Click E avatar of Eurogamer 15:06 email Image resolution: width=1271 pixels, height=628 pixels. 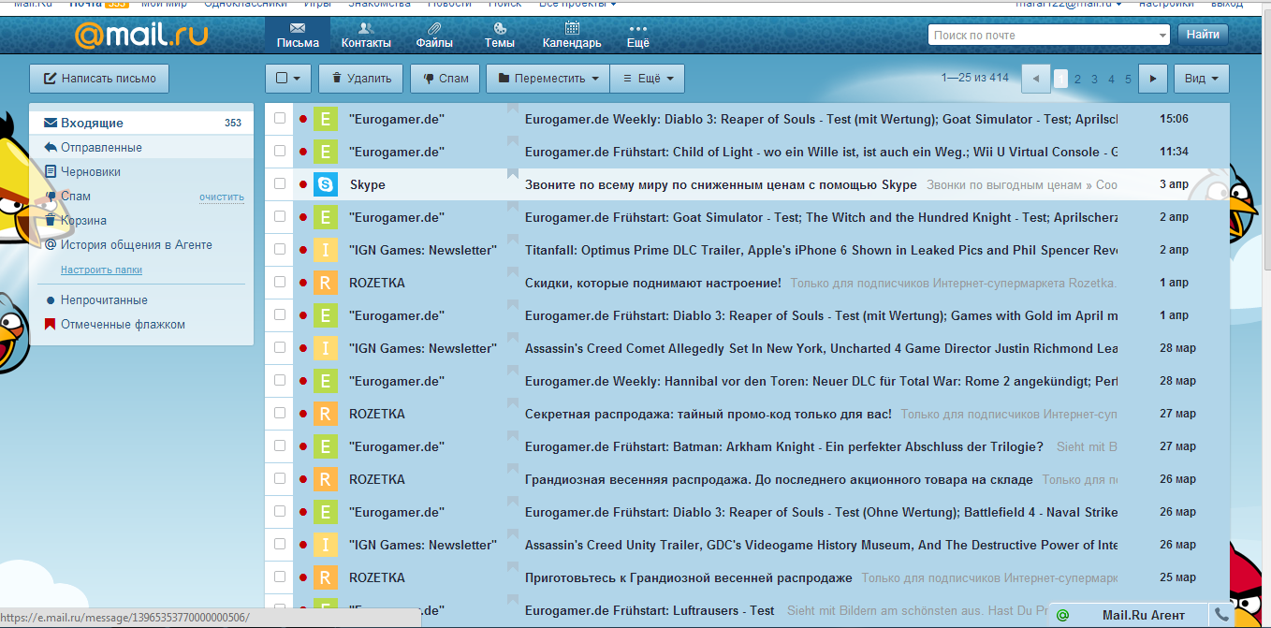[x=326, y=119]
